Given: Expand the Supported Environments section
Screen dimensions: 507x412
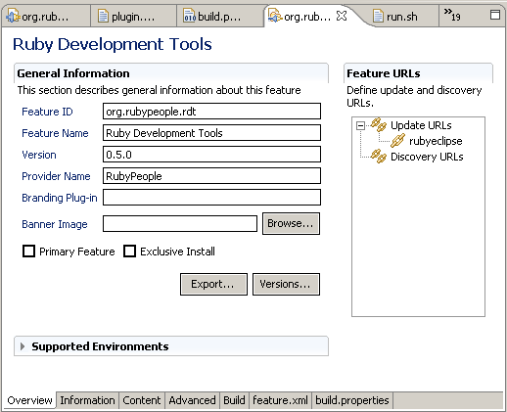Looking at the screenshot, I should (x=23, y=346).
